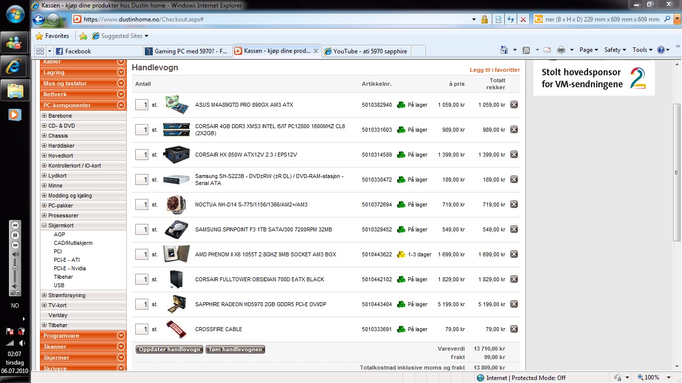Click the ASUS motherboard product thumbnail
Screen dimensions: 682x383
177,105
